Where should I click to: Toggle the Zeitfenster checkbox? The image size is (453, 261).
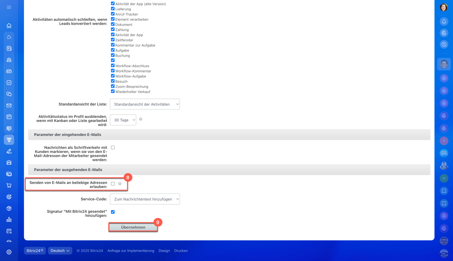[113, 40]
